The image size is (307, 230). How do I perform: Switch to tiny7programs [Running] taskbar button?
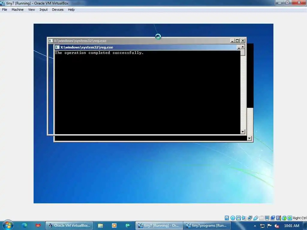coord(207,226)
